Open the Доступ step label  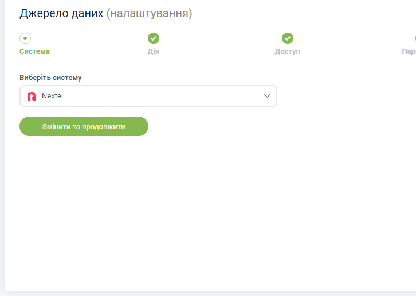288,51
